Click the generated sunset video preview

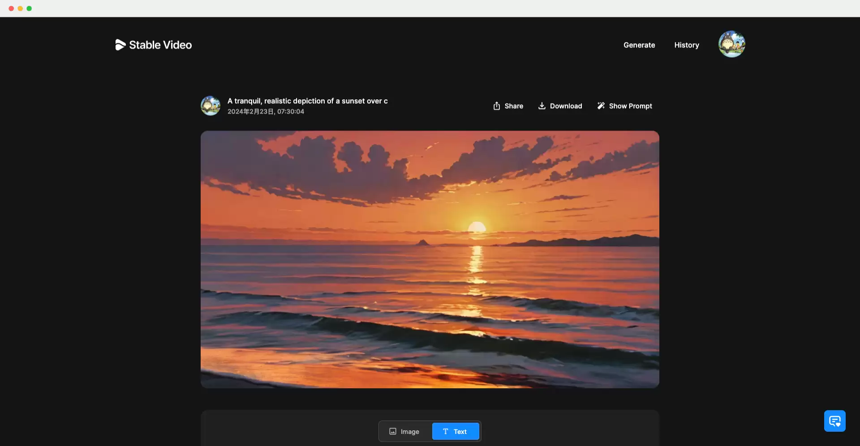click(x=430, y=259)
